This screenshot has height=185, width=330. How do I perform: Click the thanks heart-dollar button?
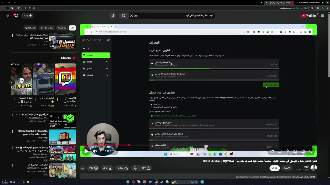point(93,168)
